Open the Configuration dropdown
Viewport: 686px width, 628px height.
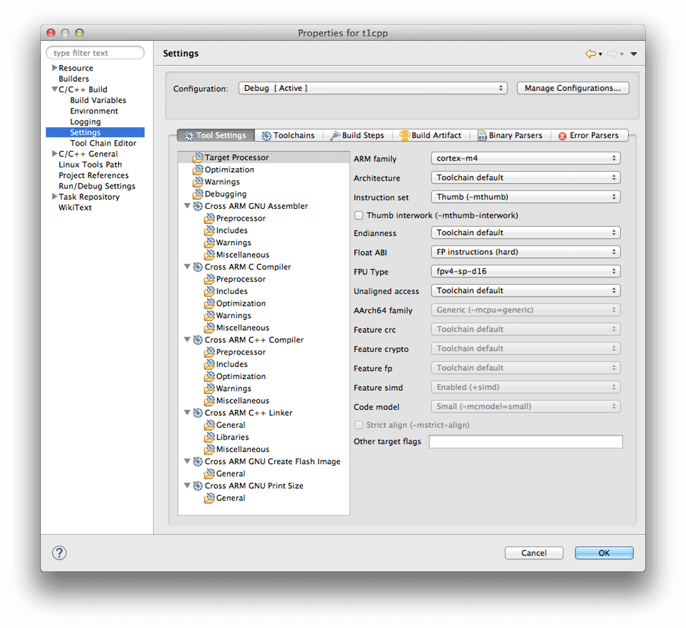tap(372, 88)
